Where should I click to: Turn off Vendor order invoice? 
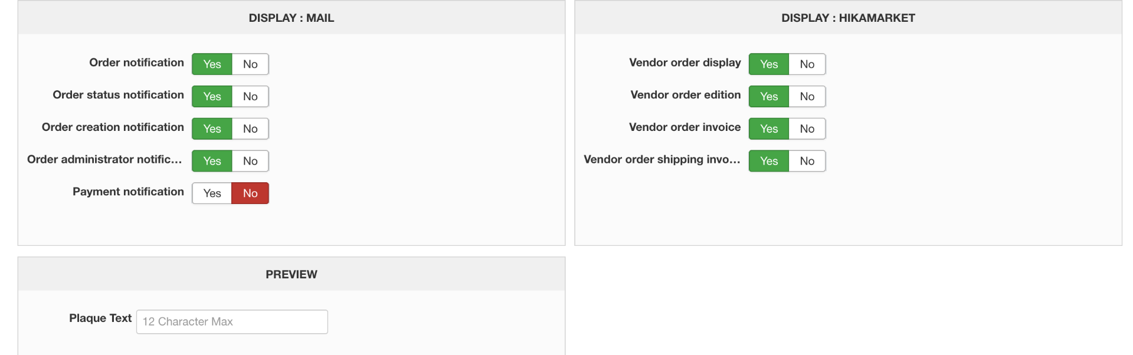(807, 129)
